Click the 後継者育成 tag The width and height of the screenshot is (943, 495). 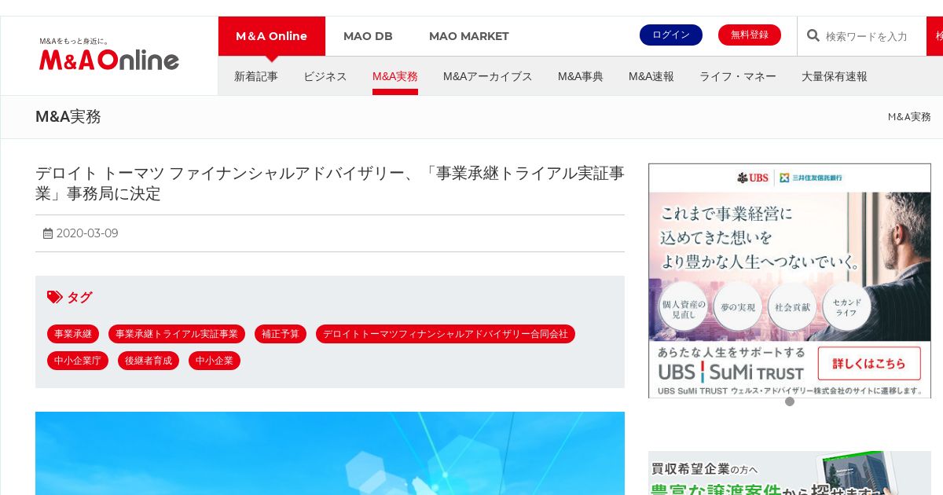coord(149,361)
